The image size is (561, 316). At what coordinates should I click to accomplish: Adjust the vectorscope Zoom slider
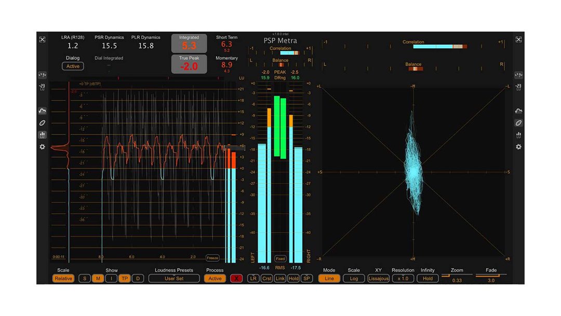pos(457,275)
